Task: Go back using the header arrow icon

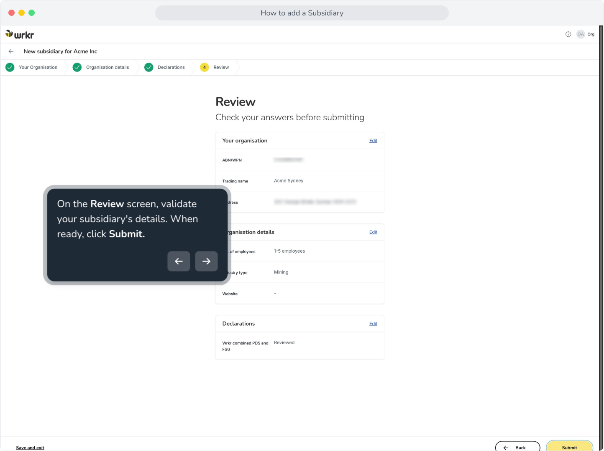Action: click(x=11, y=51)
